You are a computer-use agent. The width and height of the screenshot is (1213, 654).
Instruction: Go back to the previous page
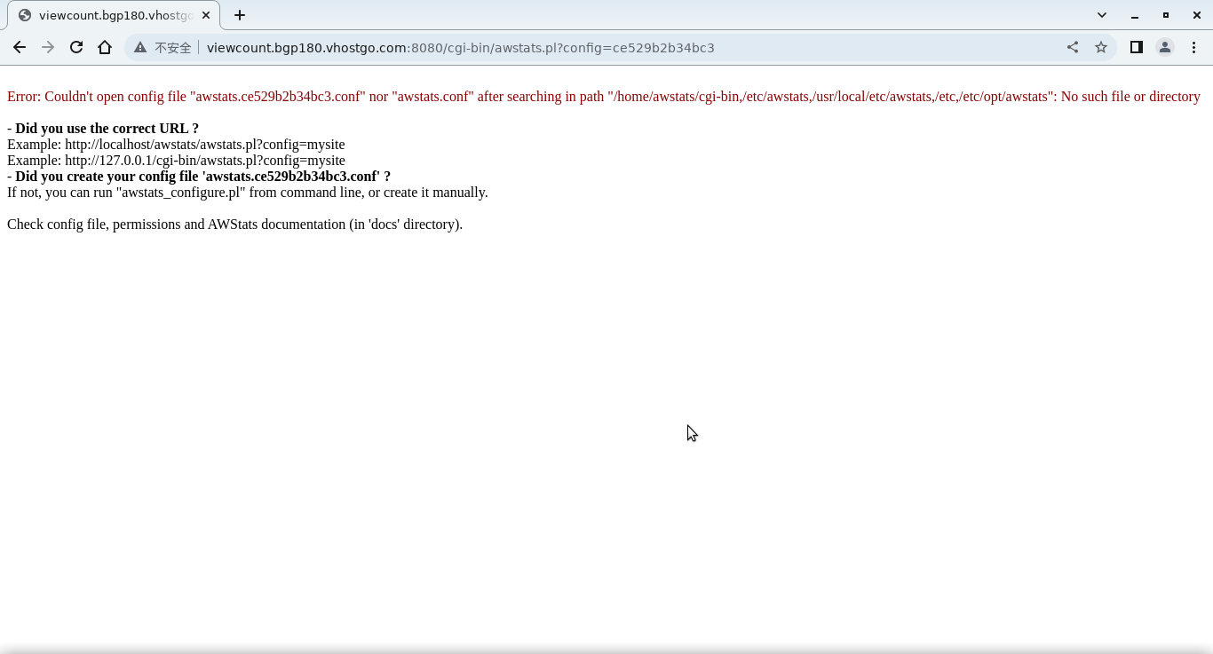point(20,48)
